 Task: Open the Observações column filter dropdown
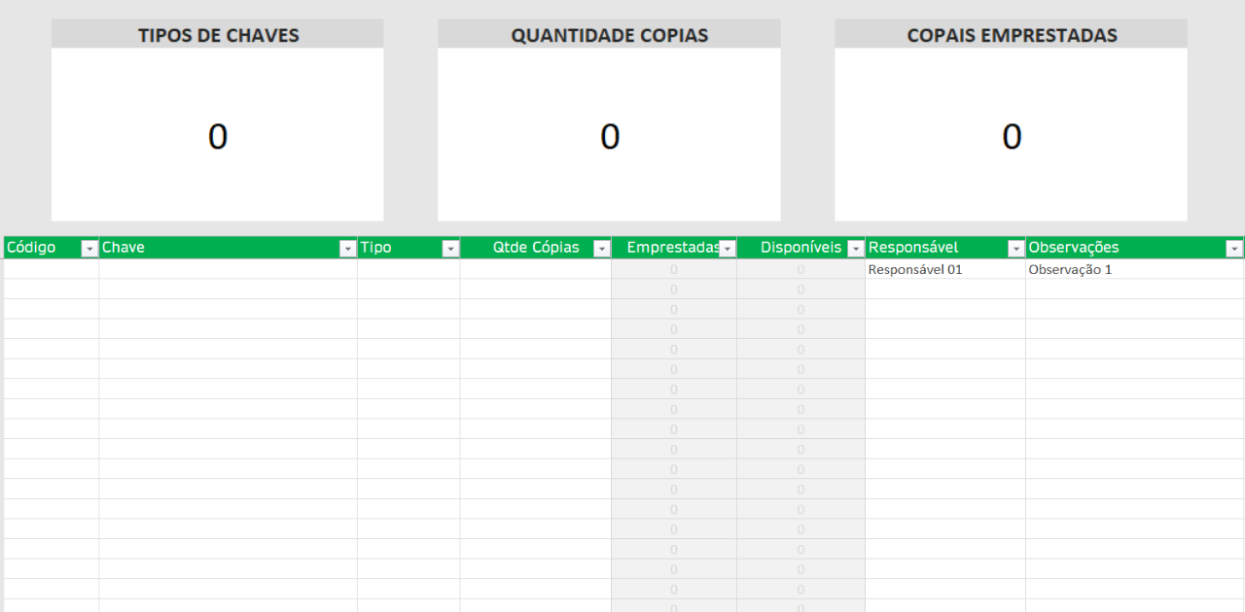click(x=1234, y=249)
